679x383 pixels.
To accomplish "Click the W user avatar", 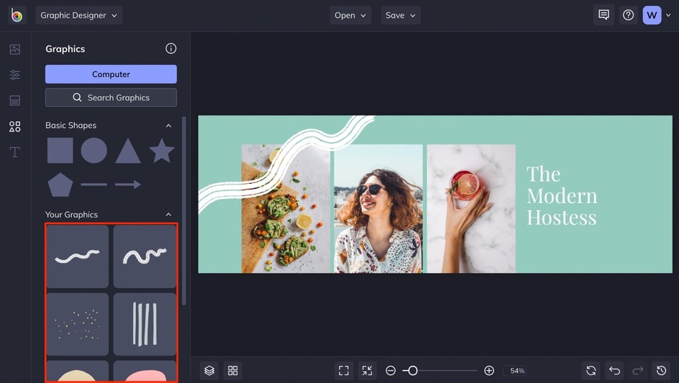I will tap(652, 15).
